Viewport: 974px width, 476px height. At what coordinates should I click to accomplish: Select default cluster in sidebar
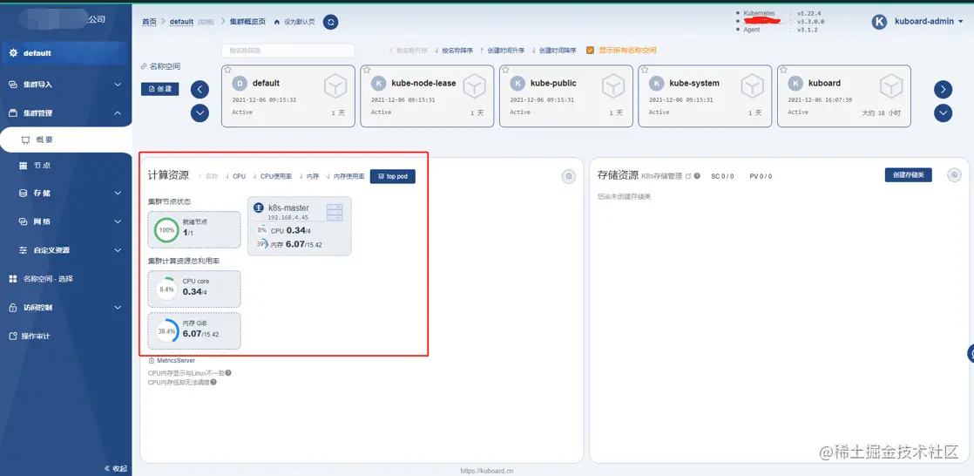click(x=64, y=53)
